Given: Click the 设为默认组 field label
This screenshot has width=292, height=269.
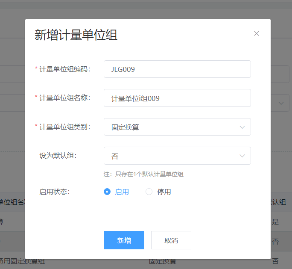Looking at the screenshot, I should pyautogui.click(x=58, y=156).
